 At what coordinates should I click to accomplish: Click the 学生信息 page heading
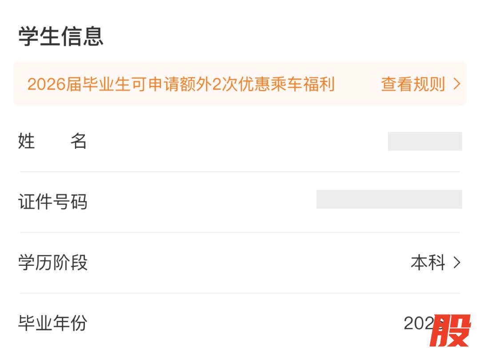point(61,36)
